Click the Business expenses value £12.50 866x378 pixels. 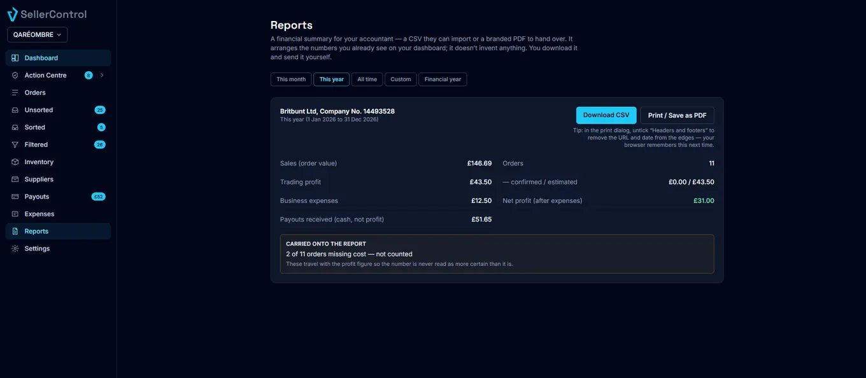[x=481, y=200]
